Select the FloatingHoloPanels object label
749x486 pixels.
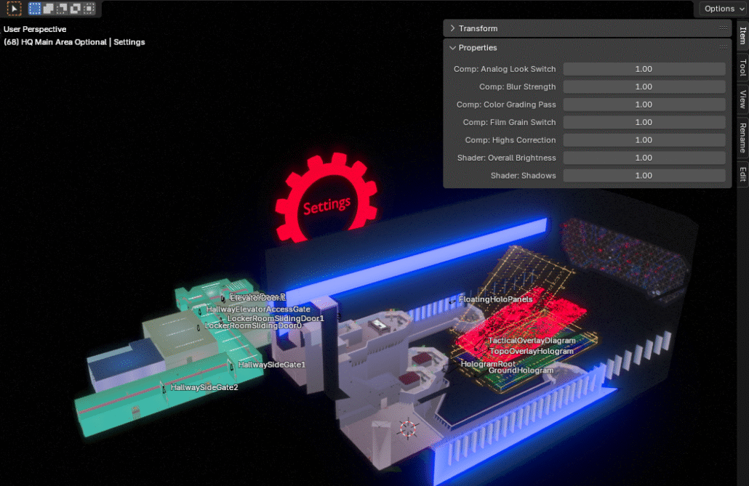click(x=495, y=299)
